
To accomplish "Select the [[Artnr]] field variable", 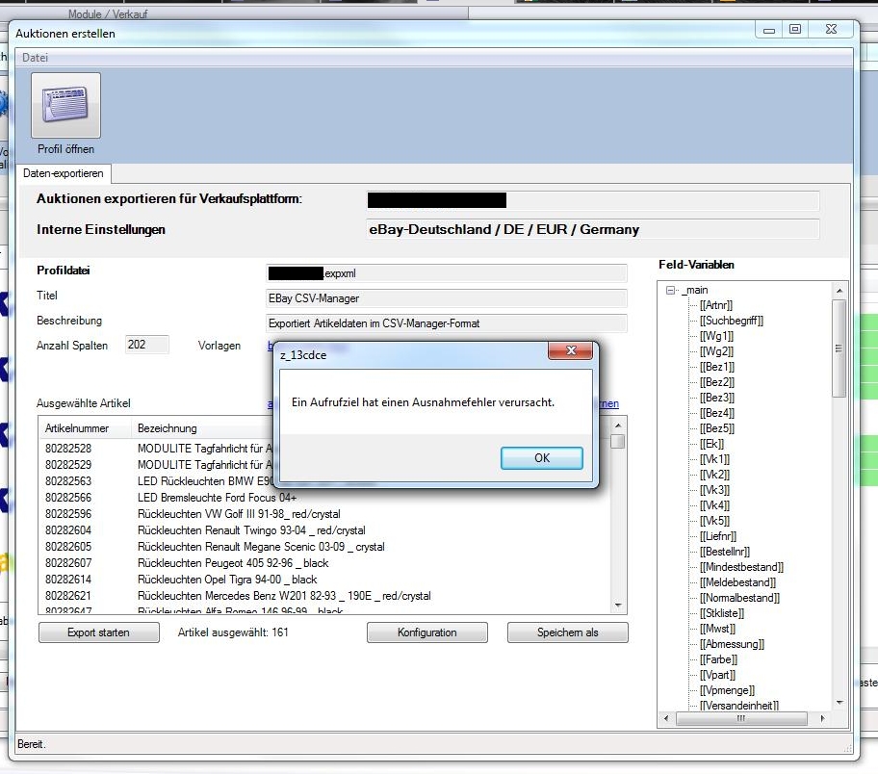I will 715,305.
